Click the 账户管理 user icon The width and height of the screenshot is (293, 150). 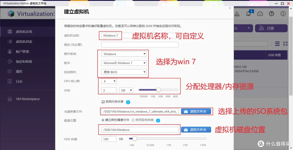point(10,52)
